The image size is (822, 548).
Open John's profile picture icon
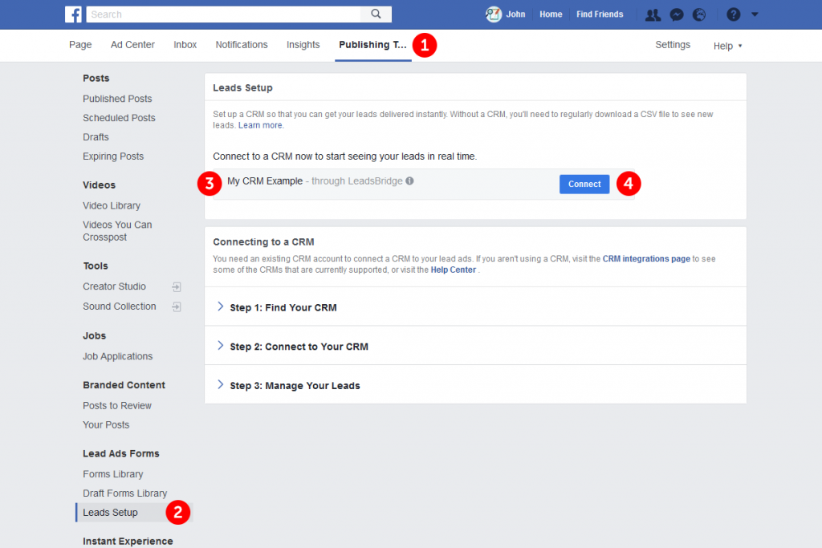[494, 14]
